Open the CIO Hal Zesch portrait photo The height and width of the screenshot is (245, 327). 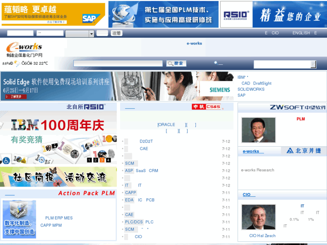[258, 217]
